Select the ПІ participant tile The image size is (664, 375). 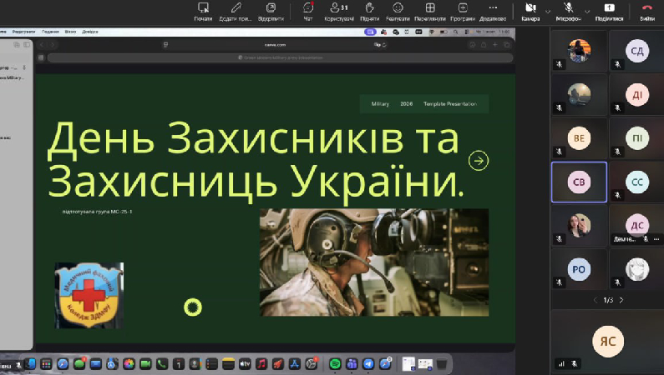point(637,138)
